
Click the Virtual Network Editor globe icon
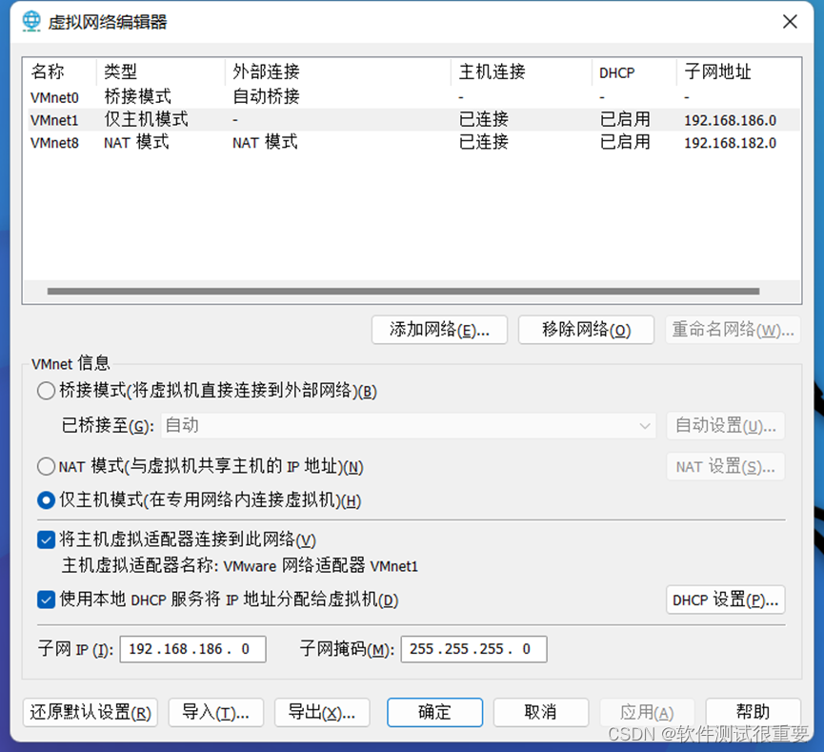click(x=31, y=22)
